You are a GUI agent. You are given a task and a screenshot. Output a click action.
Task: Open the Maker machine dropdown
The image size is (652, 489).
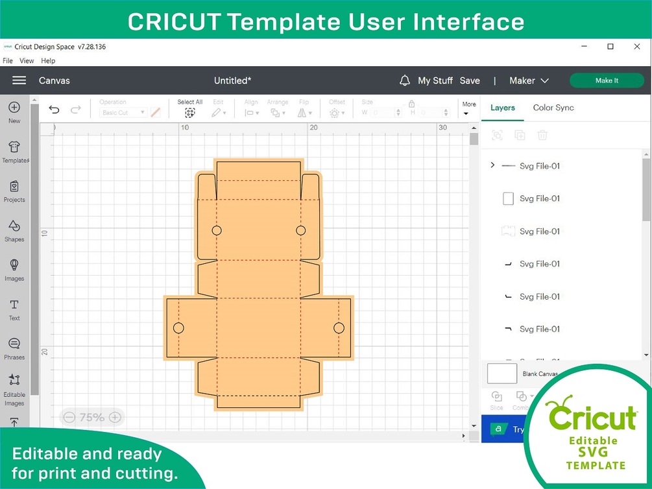click(x=529, y=80)
